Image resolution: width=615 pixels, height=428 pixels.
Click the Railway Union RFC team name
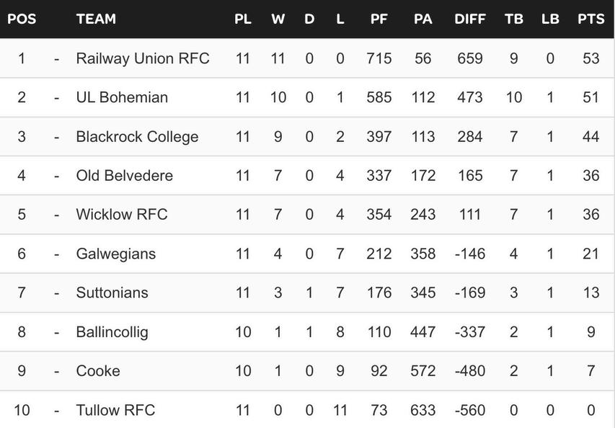tap(143, 58)
